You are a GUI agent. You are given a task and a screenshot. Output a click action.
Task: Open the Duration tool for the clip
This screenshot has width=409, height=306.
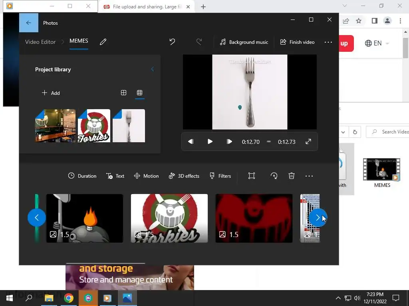[x=82, y=176]
